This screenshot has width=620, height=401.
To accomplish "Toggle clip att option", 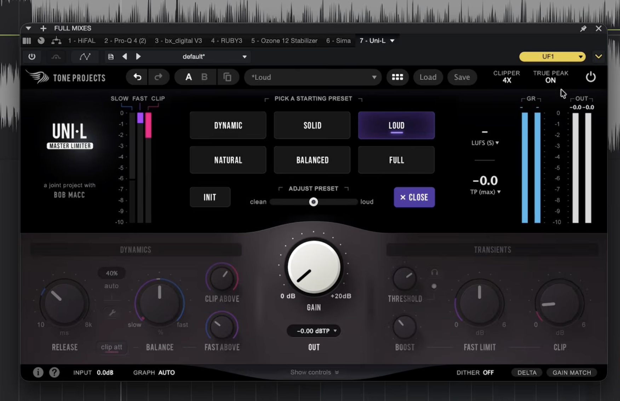I will (111, 347).
